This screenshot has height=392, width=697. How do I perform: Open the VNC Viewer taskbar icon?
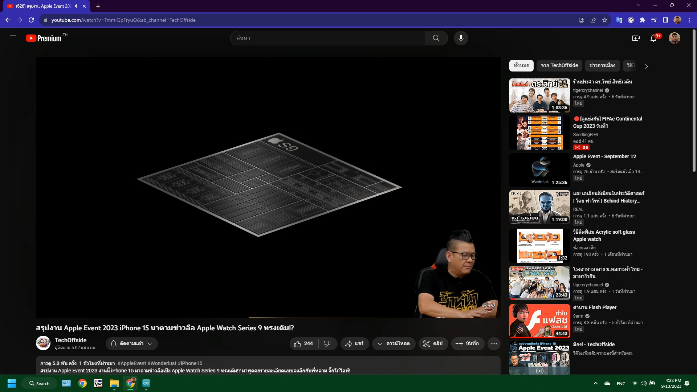tap(98, 383)
